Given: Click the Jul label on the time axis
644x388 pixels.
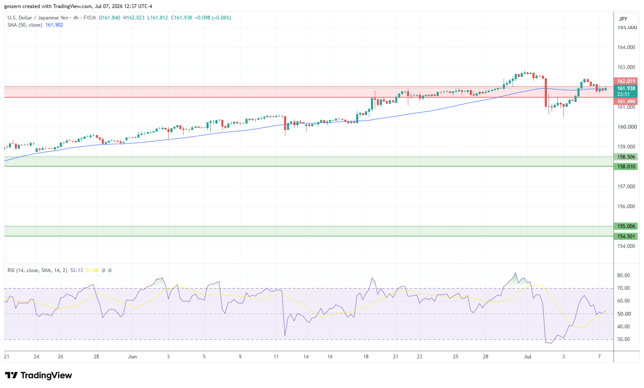Looking at the screenshot, I should 527,357.
